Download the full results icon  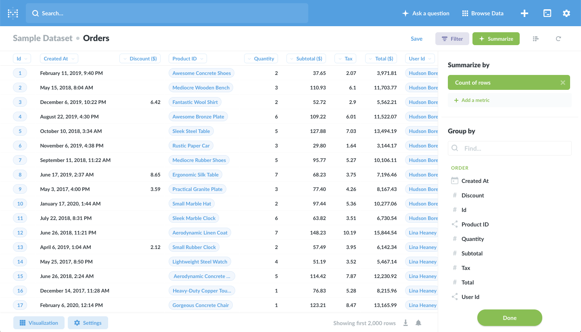(x=405, y=323)
